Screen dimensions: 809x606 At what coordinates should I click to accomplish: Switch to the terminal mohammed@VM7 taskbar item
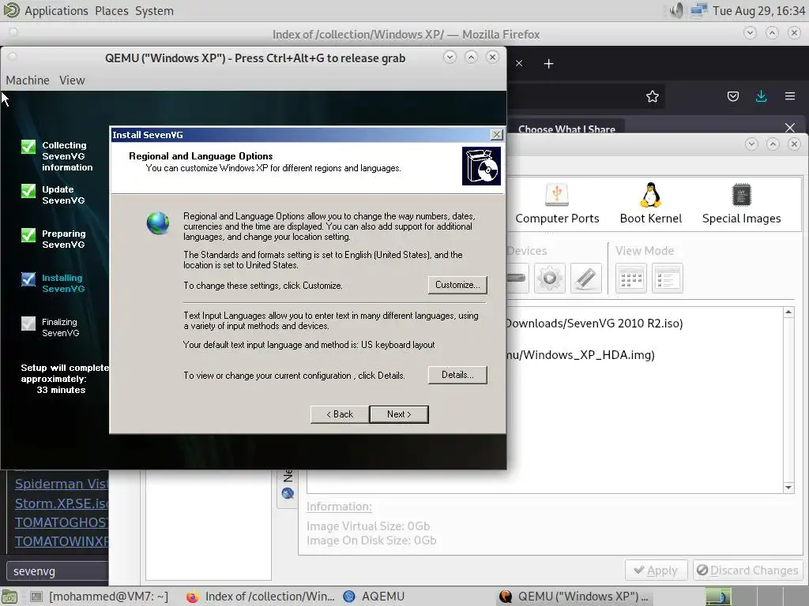pos(100,597)
